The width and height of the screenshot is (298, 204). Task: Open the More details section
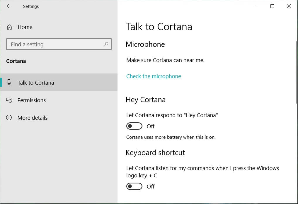tap(32, 118)
